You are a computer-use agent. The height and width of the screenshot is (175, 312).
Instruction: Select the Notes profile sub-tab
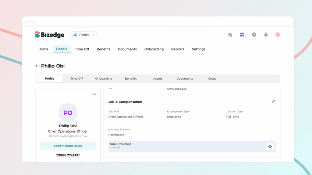(x=212, y=79)
